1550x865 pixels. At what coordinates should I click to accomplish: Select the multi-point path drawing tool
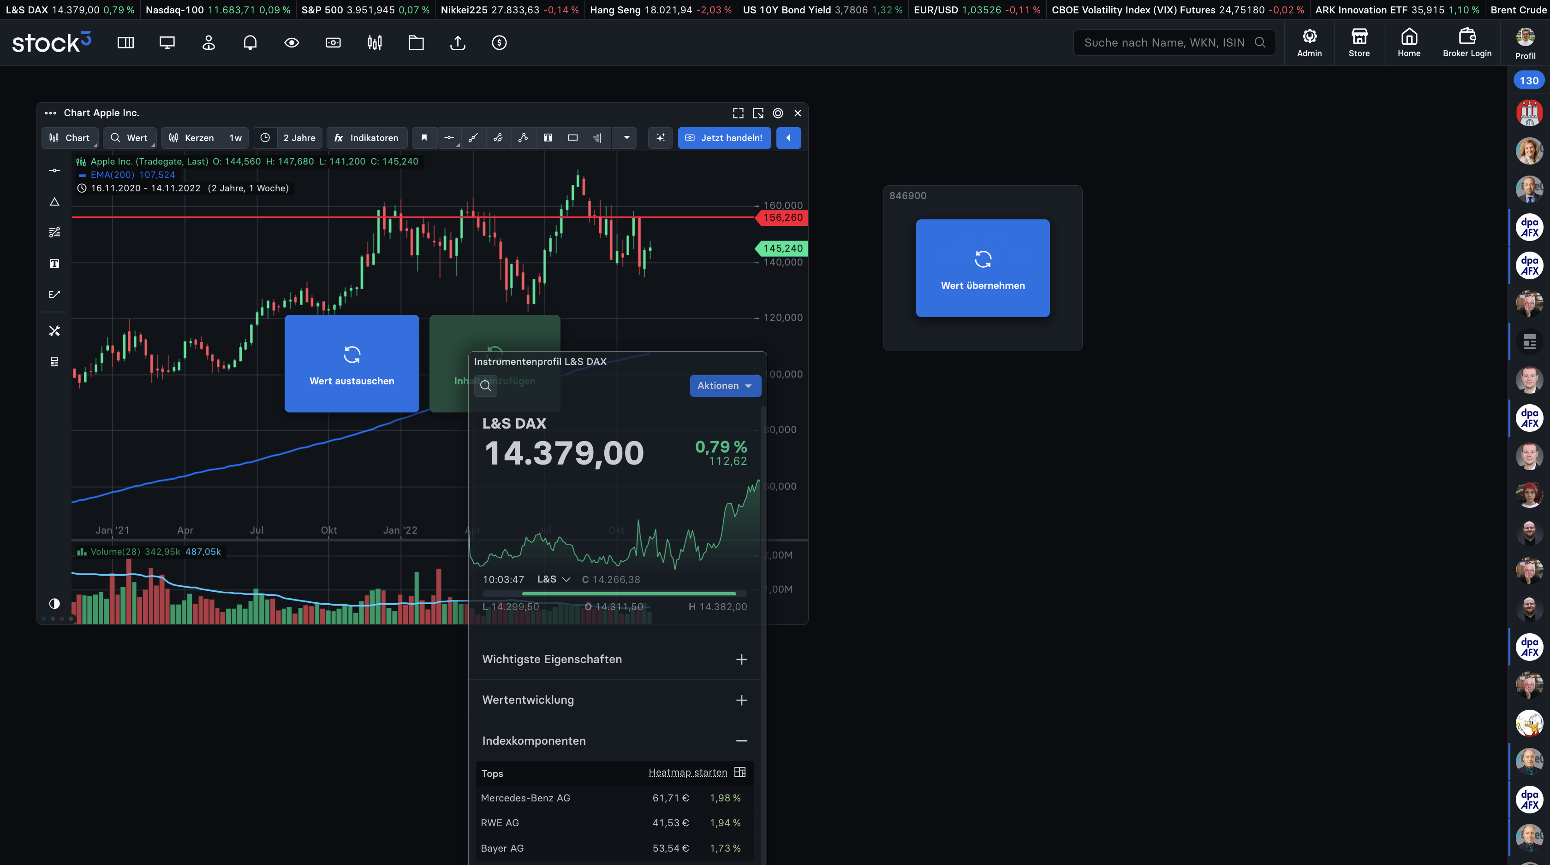523,138
